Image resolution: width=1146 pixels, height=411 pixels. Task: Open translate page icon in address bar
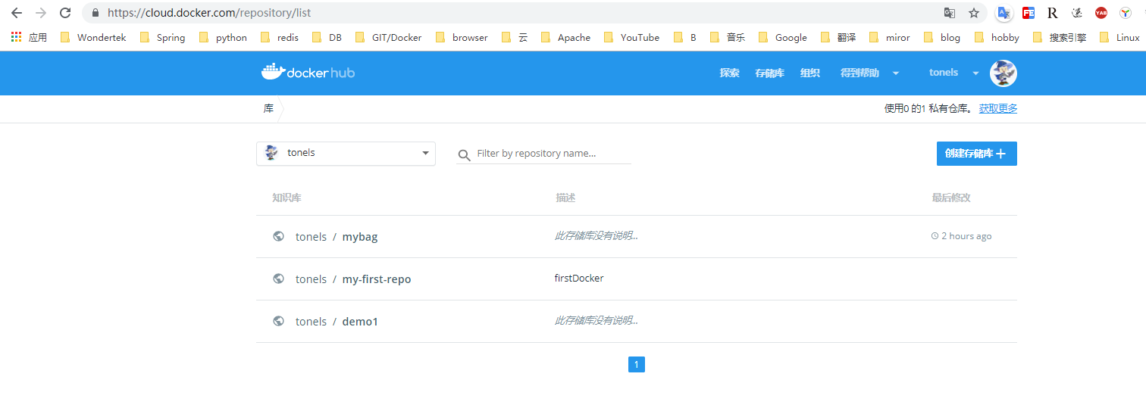pos(950,13)
